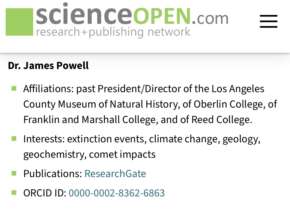Click the green bullet beside ORCID ID
The image size is (290, 209).
click(x=14, y=193)
